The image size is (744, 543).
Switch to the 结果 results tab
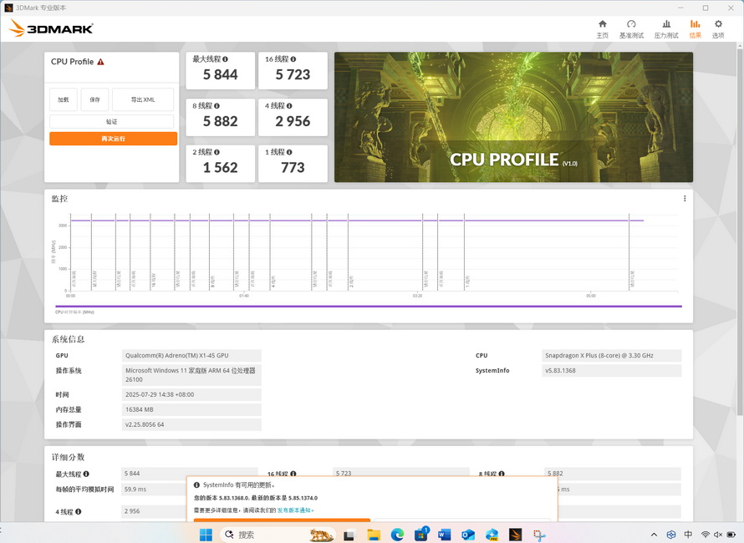(695, 28)
